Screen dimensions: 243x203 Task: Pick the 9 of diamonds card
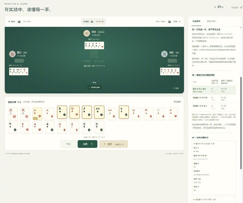point(136,114)
